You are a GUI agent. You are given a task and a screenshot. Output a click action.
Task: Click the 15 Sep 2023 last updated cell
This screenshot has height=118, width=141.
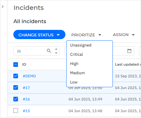[x=128, y=76]
